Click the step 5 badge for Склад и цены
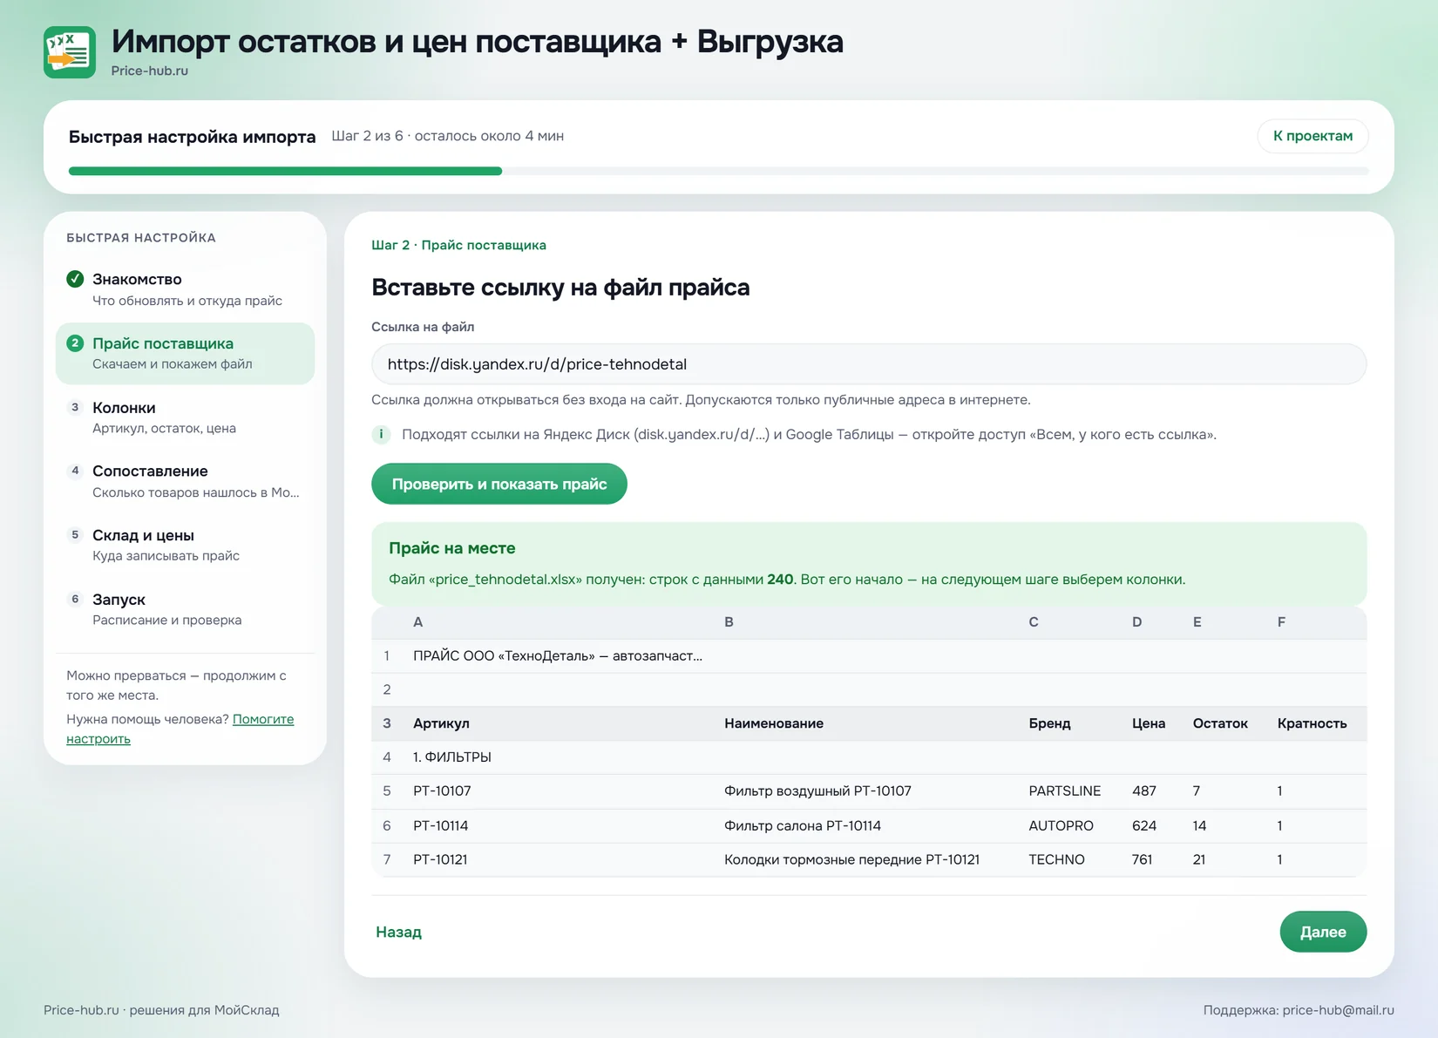 [x=75, y=535]
